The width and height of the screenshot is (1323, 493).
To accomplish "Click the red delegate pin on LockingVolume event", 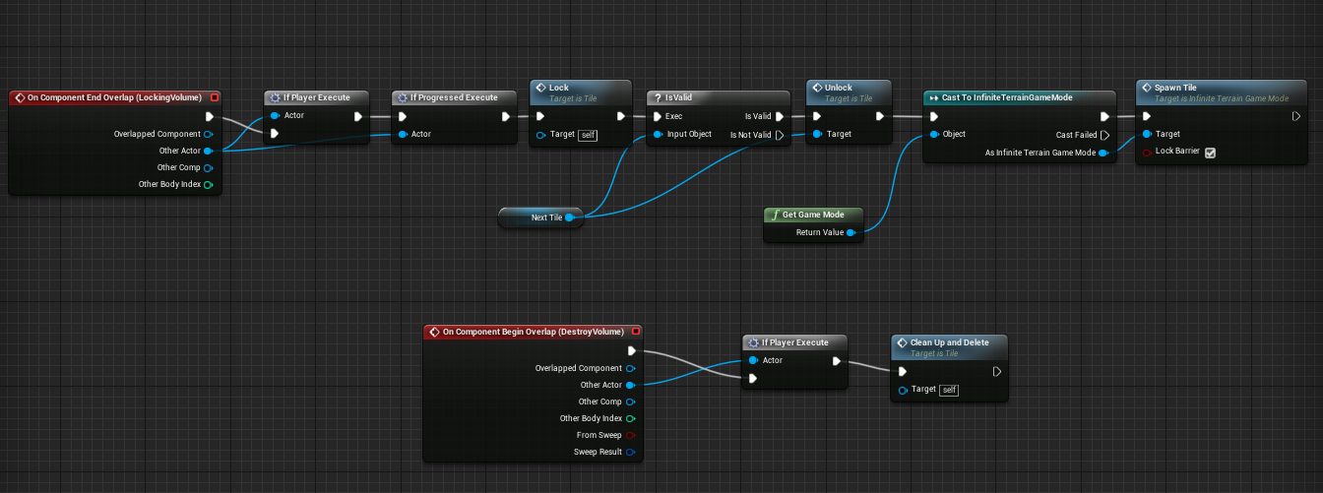I will (215, 97).
